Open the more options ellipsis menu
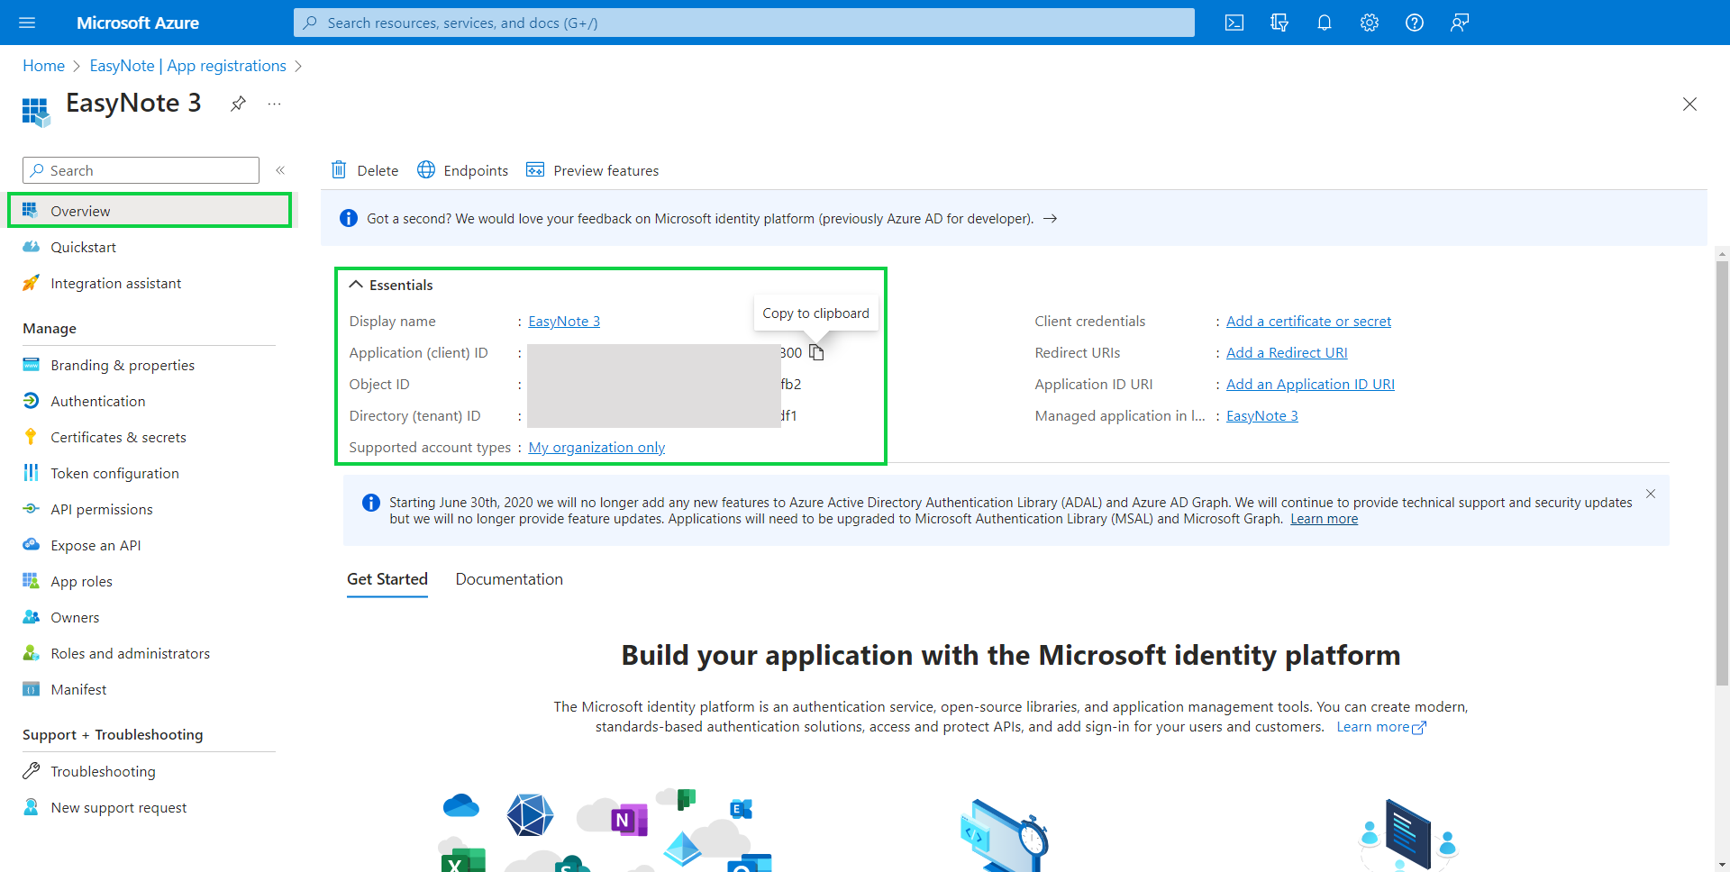Image resolution: width=1730 pixels, height=872 pixels. (x=274, y=104)
